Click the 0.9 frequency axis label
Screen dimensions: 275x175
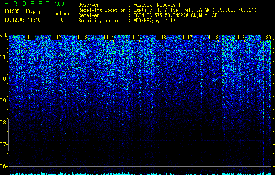3,101
